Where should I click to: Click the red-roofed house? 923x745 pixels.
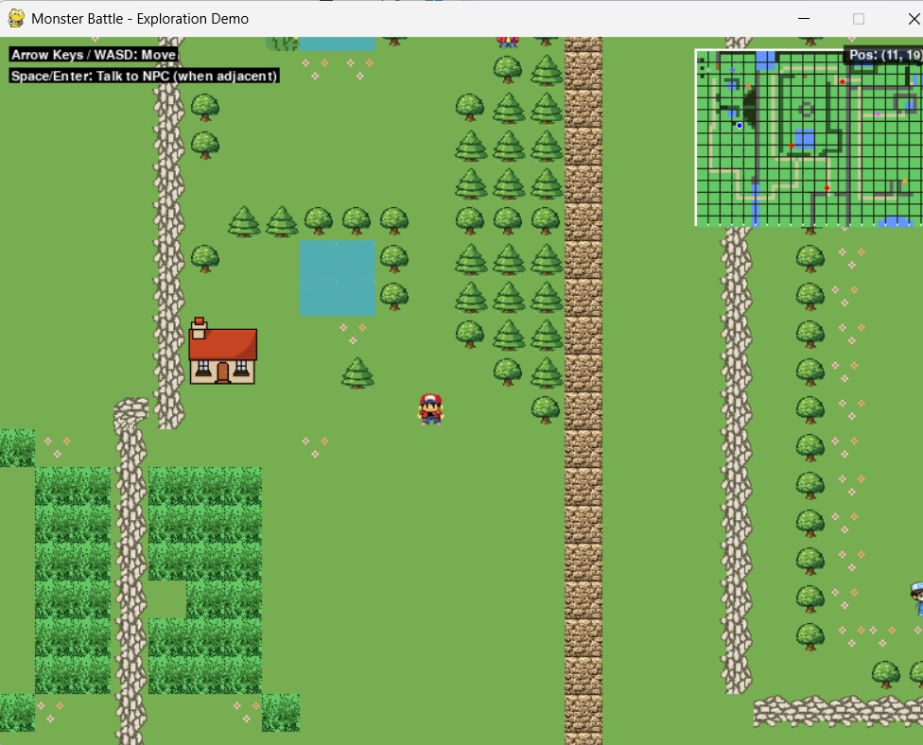pos(222,352)
